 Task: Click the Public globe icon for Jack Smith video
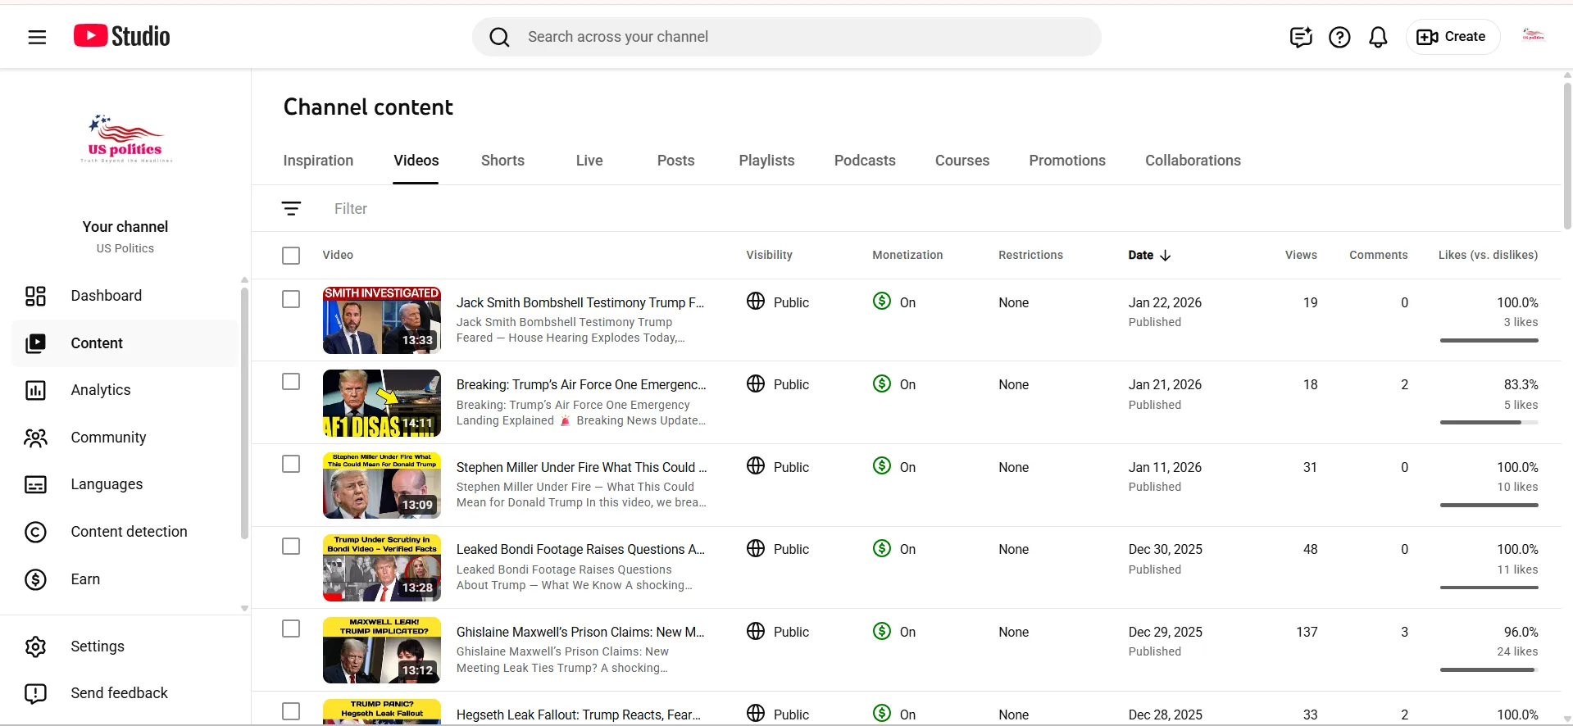(756, 302)
